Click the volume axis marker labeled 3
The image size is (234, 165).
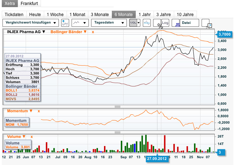click(x=221, y=152)
